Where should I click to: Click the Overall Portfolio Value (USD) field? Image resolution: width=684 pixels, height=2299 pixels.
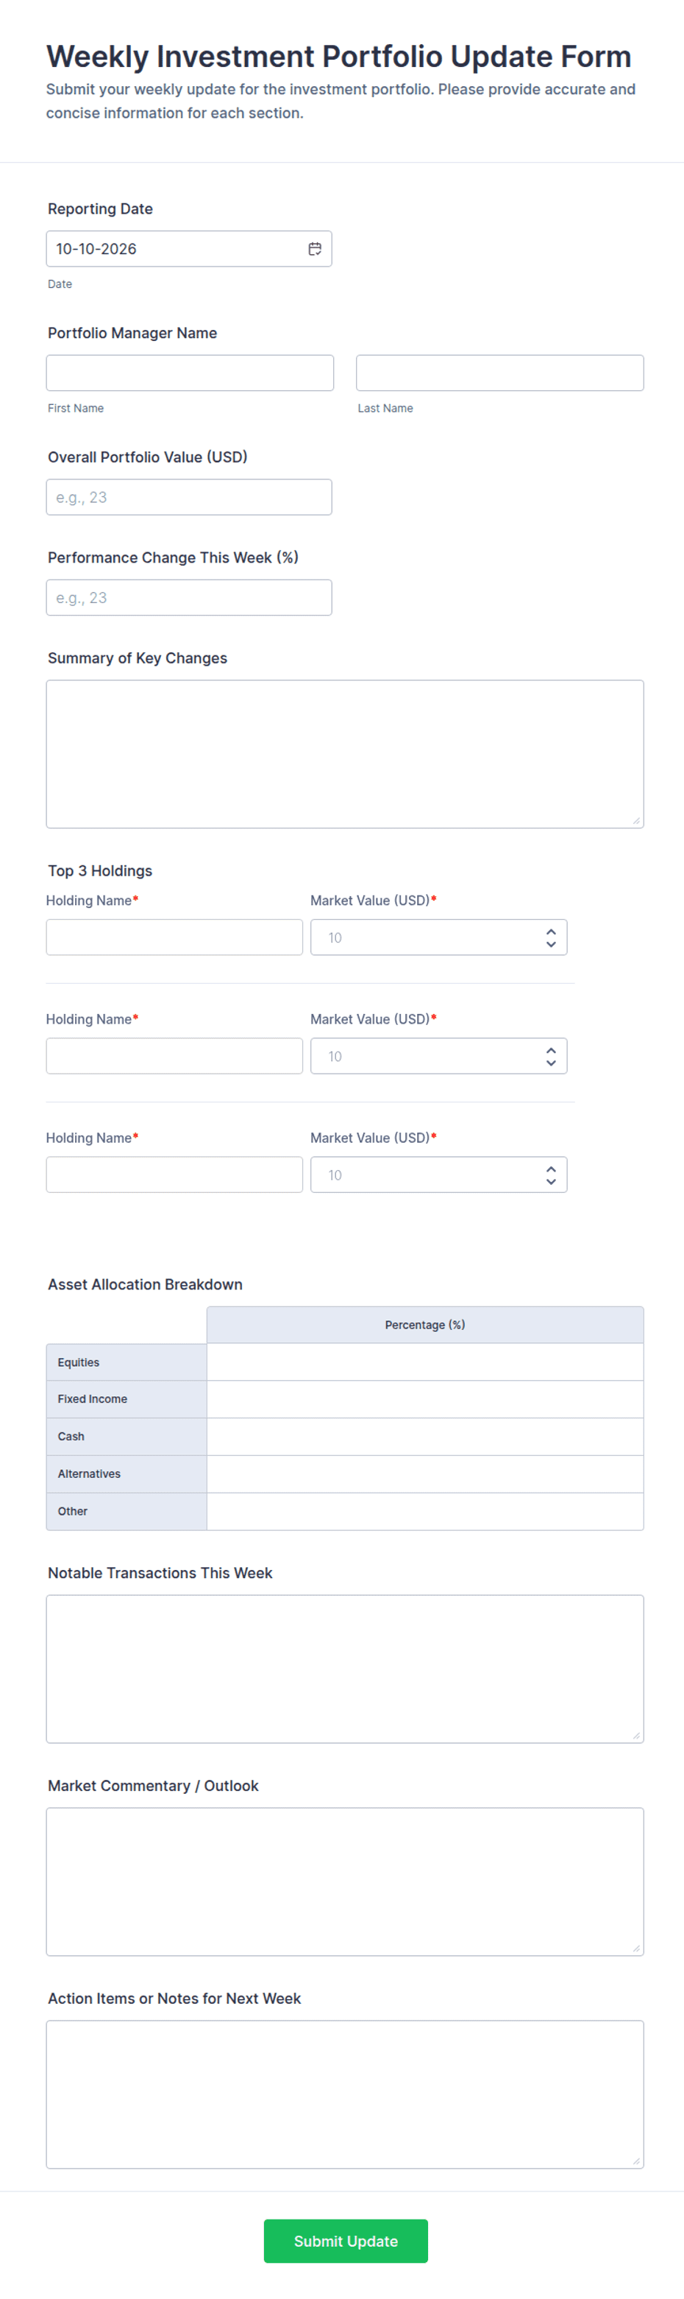point(189,497)
